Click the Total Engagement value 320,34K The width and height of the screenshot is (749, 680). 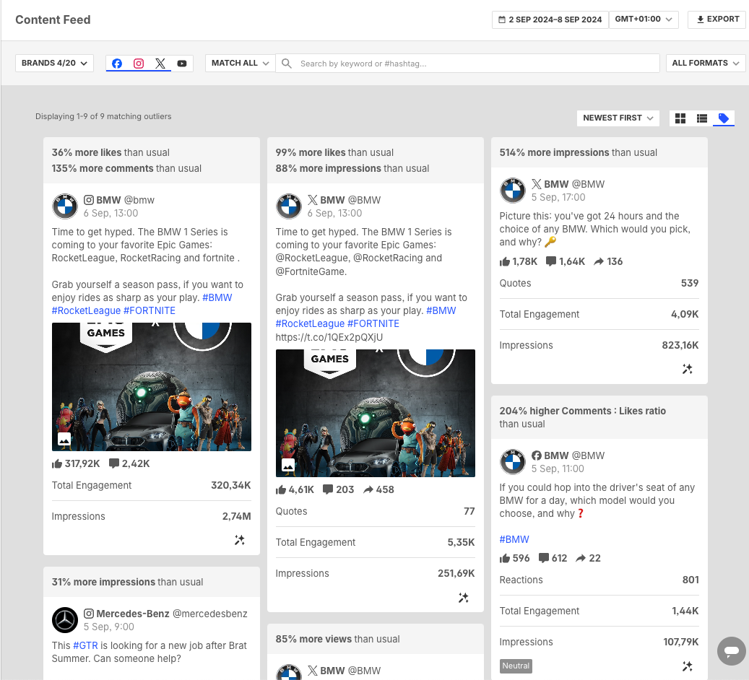pyautogui.click(x=231, y=485)
